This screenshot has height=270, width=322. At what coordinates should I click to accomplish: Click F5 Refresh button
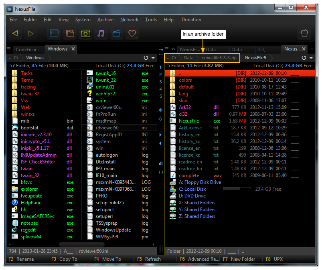(x=149, y=259)
